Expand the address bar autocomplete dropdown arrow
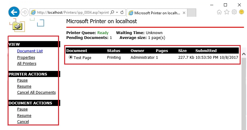Image resolution: width=247 pixels, height=130 pixels. point(117,12)
